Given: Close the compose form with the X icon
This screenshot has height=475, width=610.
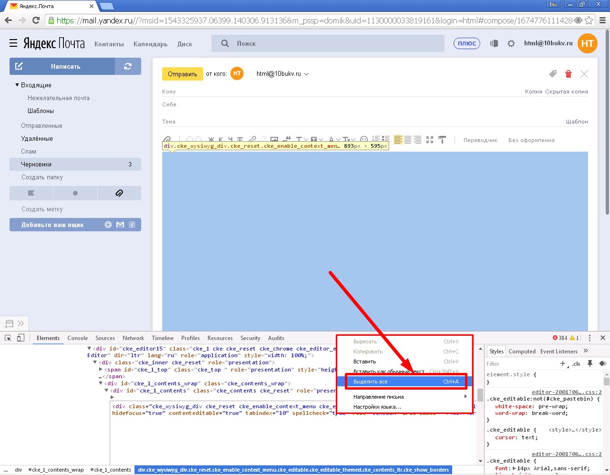Looking at the screenshot, I should pyautogui.click(x=584, y=74).
